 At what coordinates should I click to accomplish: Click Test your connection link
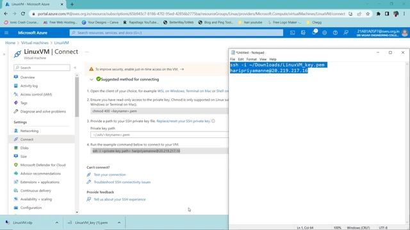click(x=110, y=174)
